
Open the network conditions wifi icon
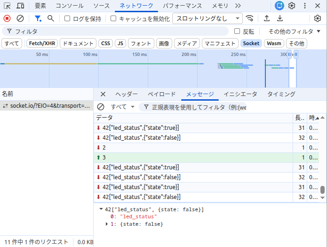(249, 18)
